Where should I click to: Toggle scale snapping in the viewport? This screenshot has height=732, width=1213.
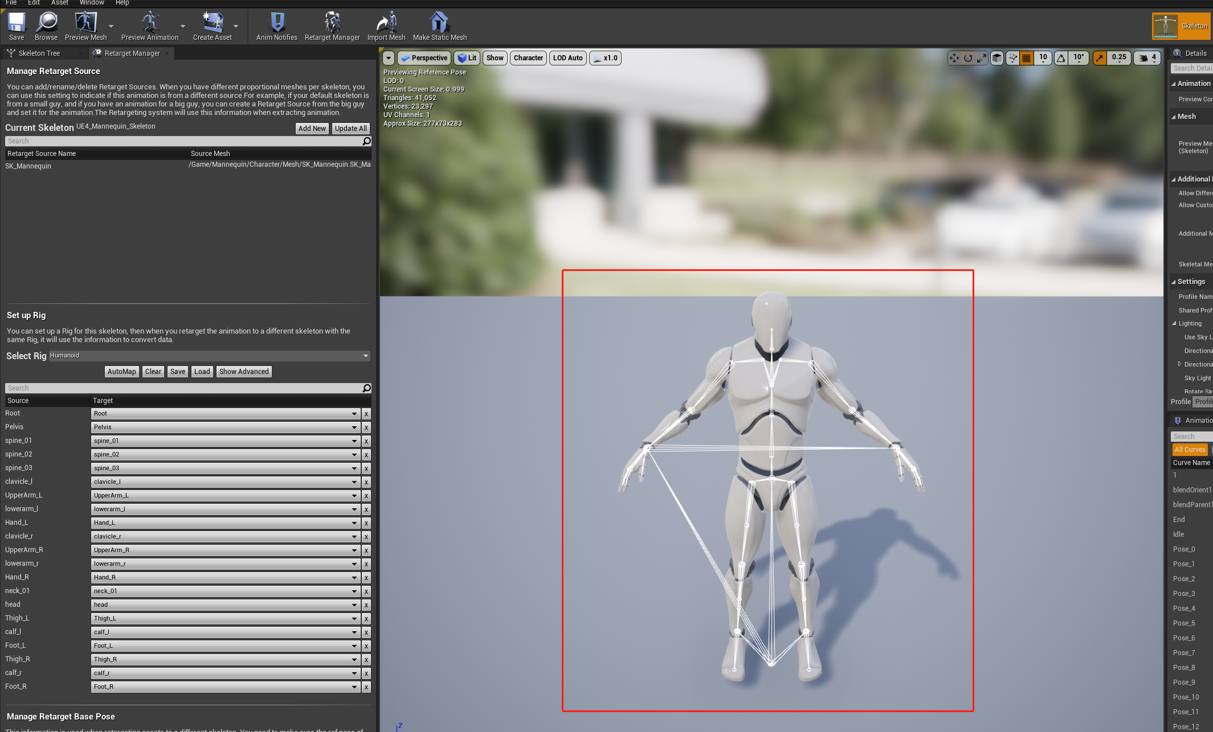coord(1100,58)
